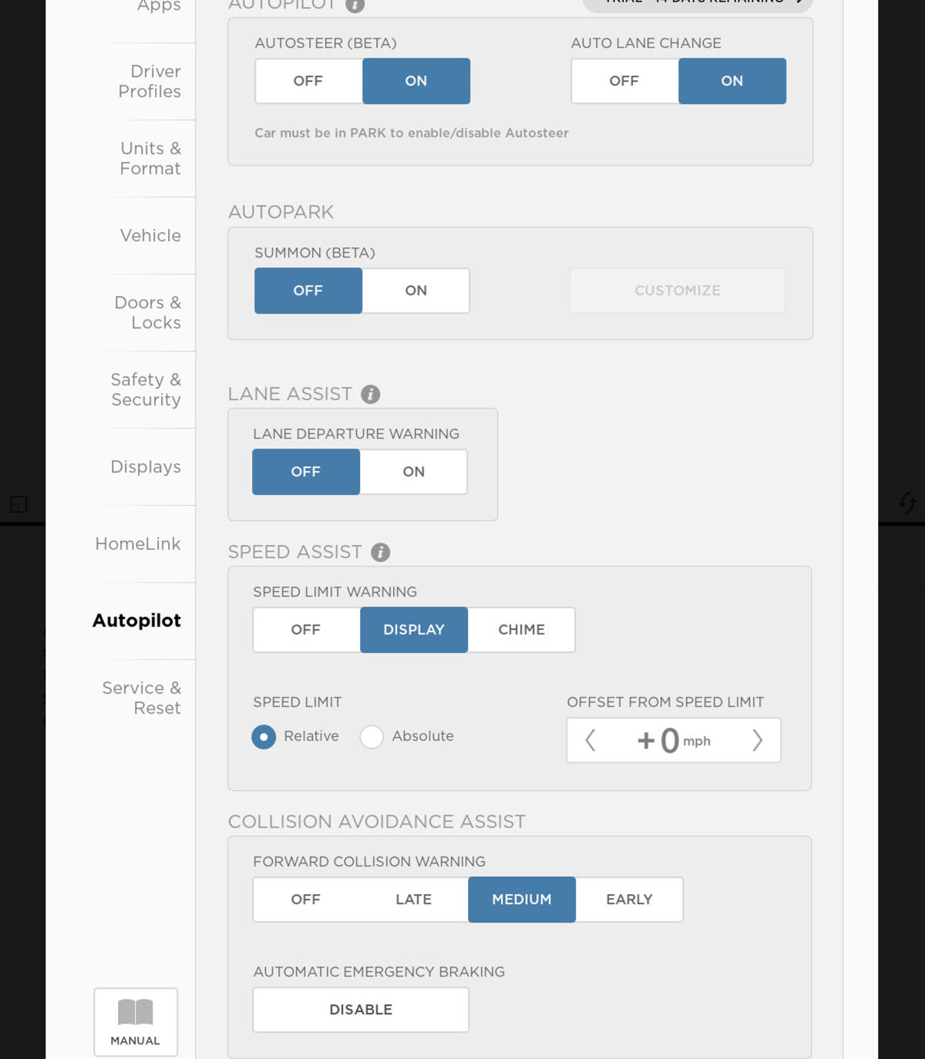Go to the Vehicle settings tab

tap(150, 236)
